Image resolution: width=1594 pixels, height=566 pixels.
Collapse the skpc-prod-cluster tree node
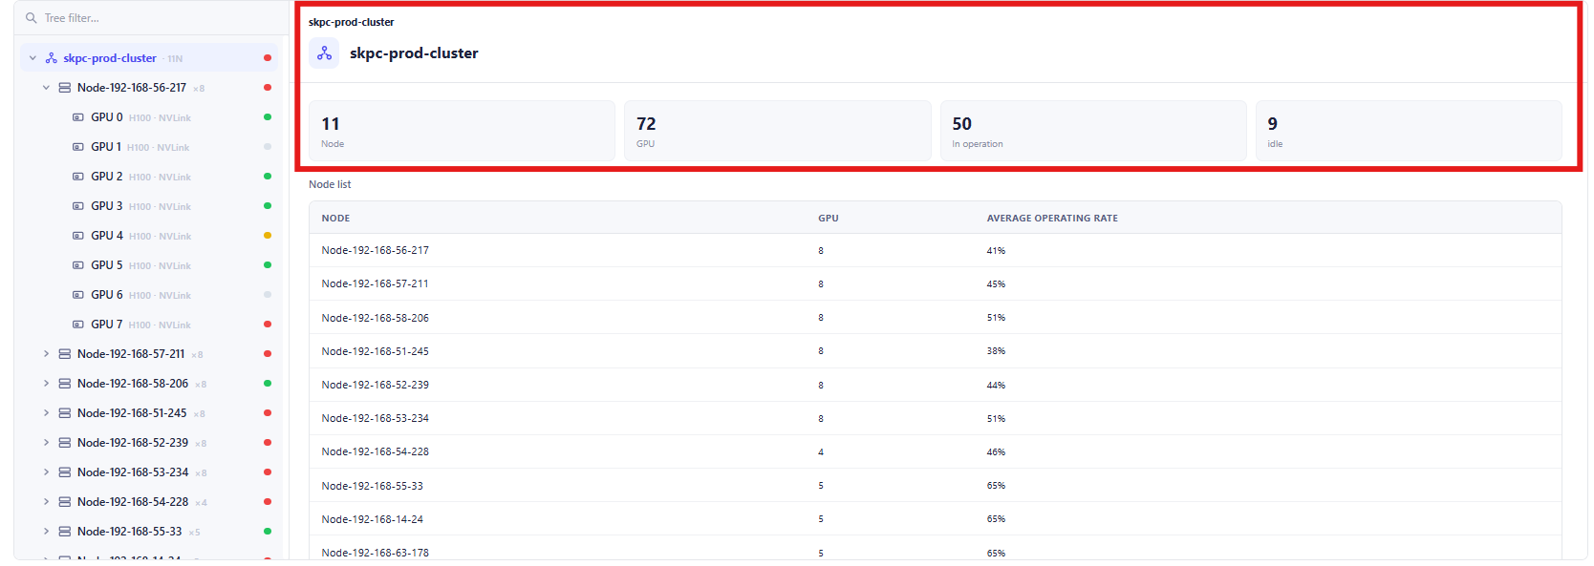pyautogui.click(x=32, y=58)
